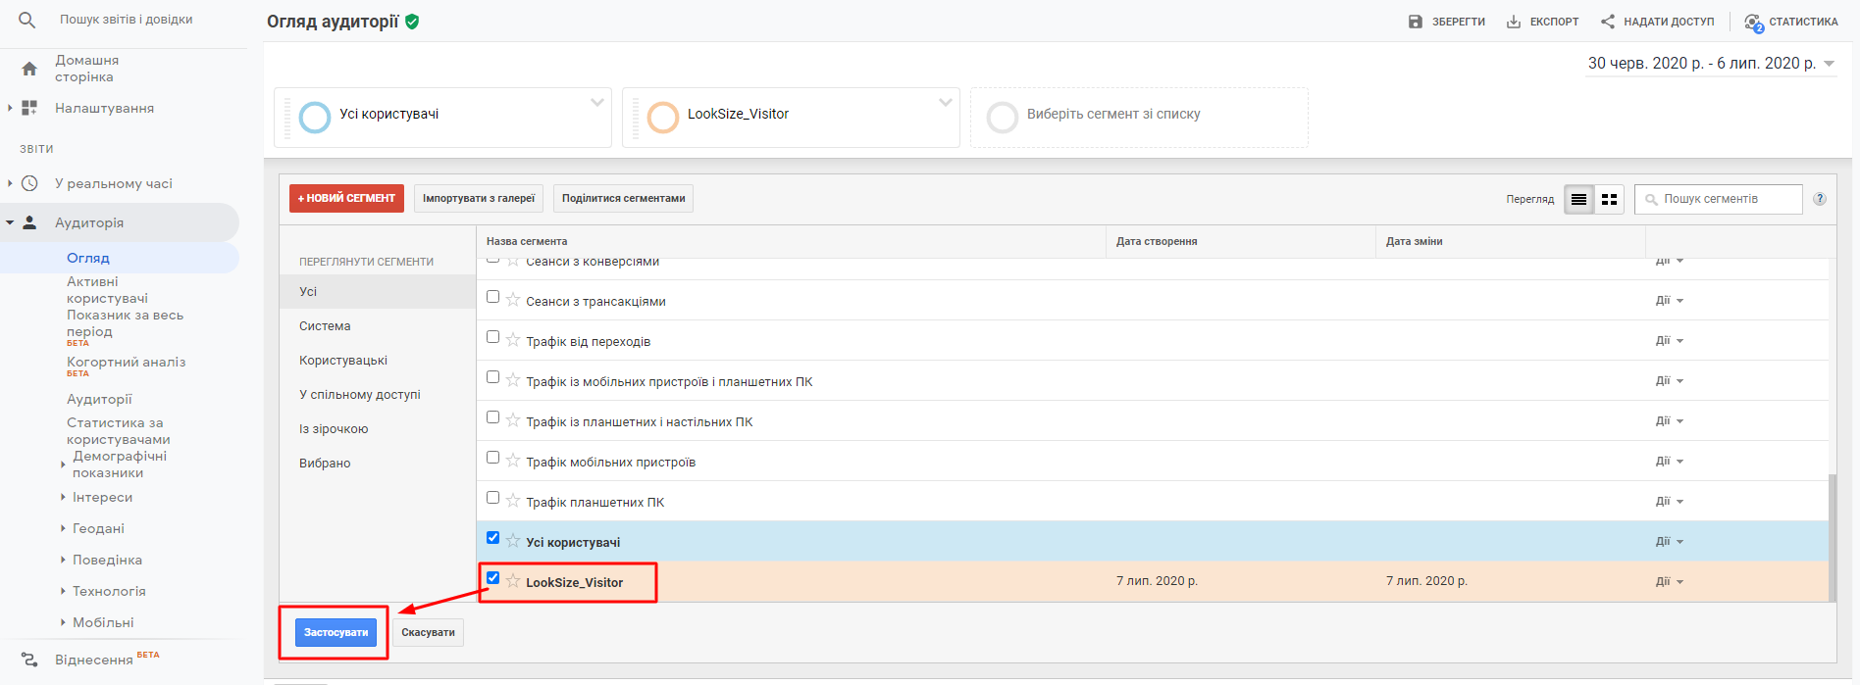Click the segment list vertical scrollbar
The width and height of the screenshot is (1860, 685).
1833,537
